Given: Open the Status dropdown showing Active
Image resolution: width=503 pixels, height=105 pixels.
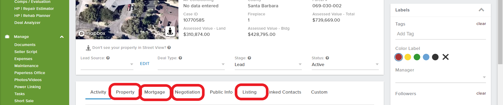Looking at the screenshot, I should point(345,64).
